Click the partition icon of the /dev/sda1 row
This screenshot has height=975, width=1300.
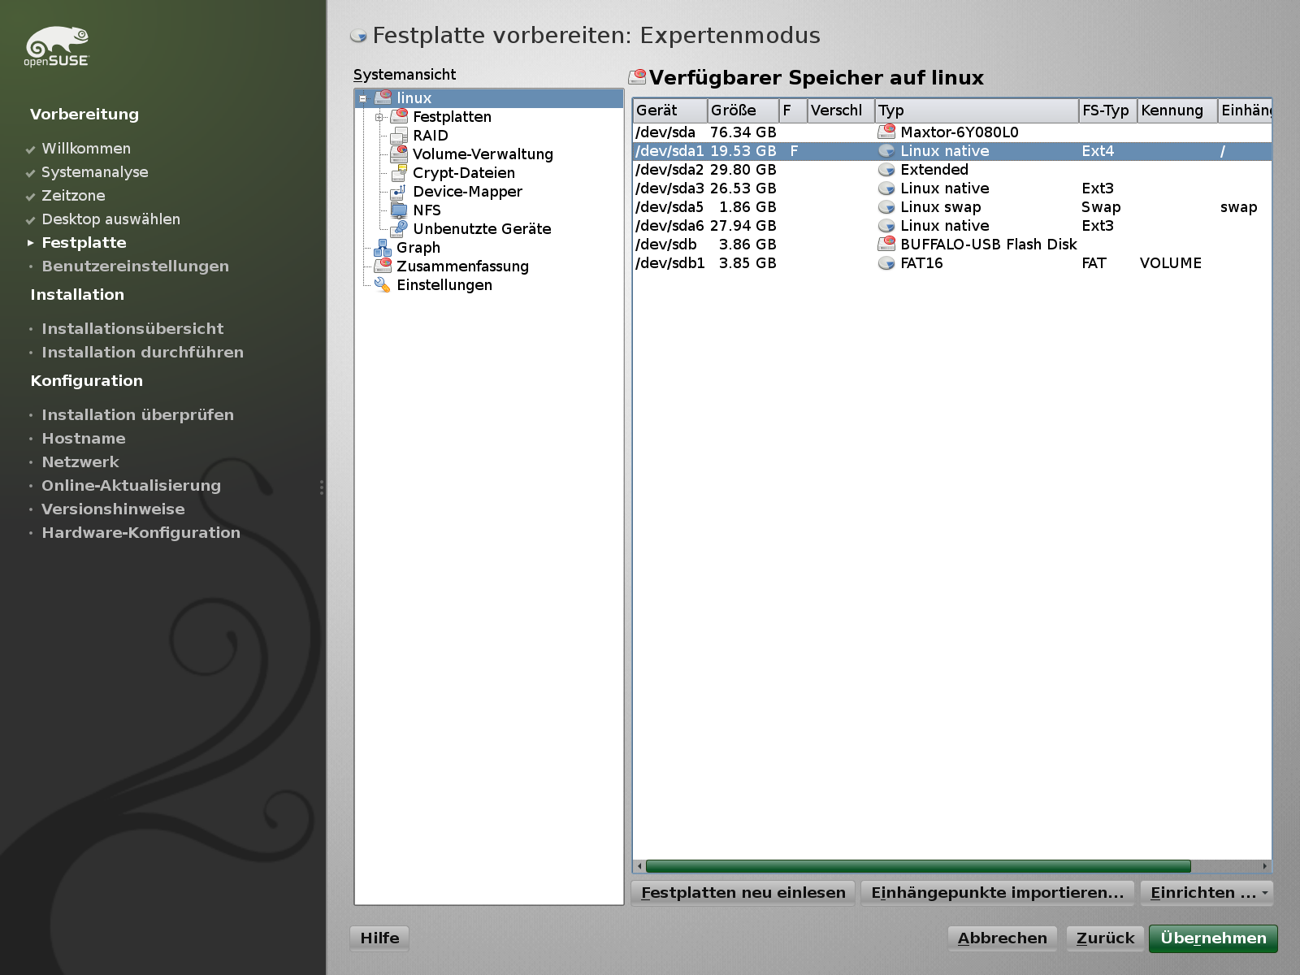(886, 150)
